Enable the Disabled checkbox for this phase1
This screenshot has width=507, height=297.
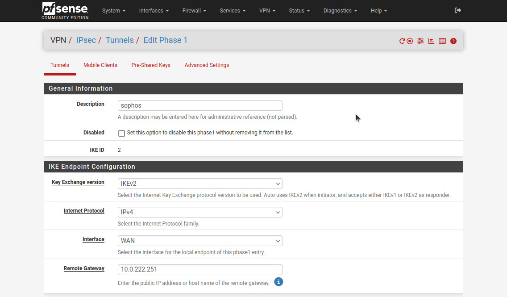(121, 133)
